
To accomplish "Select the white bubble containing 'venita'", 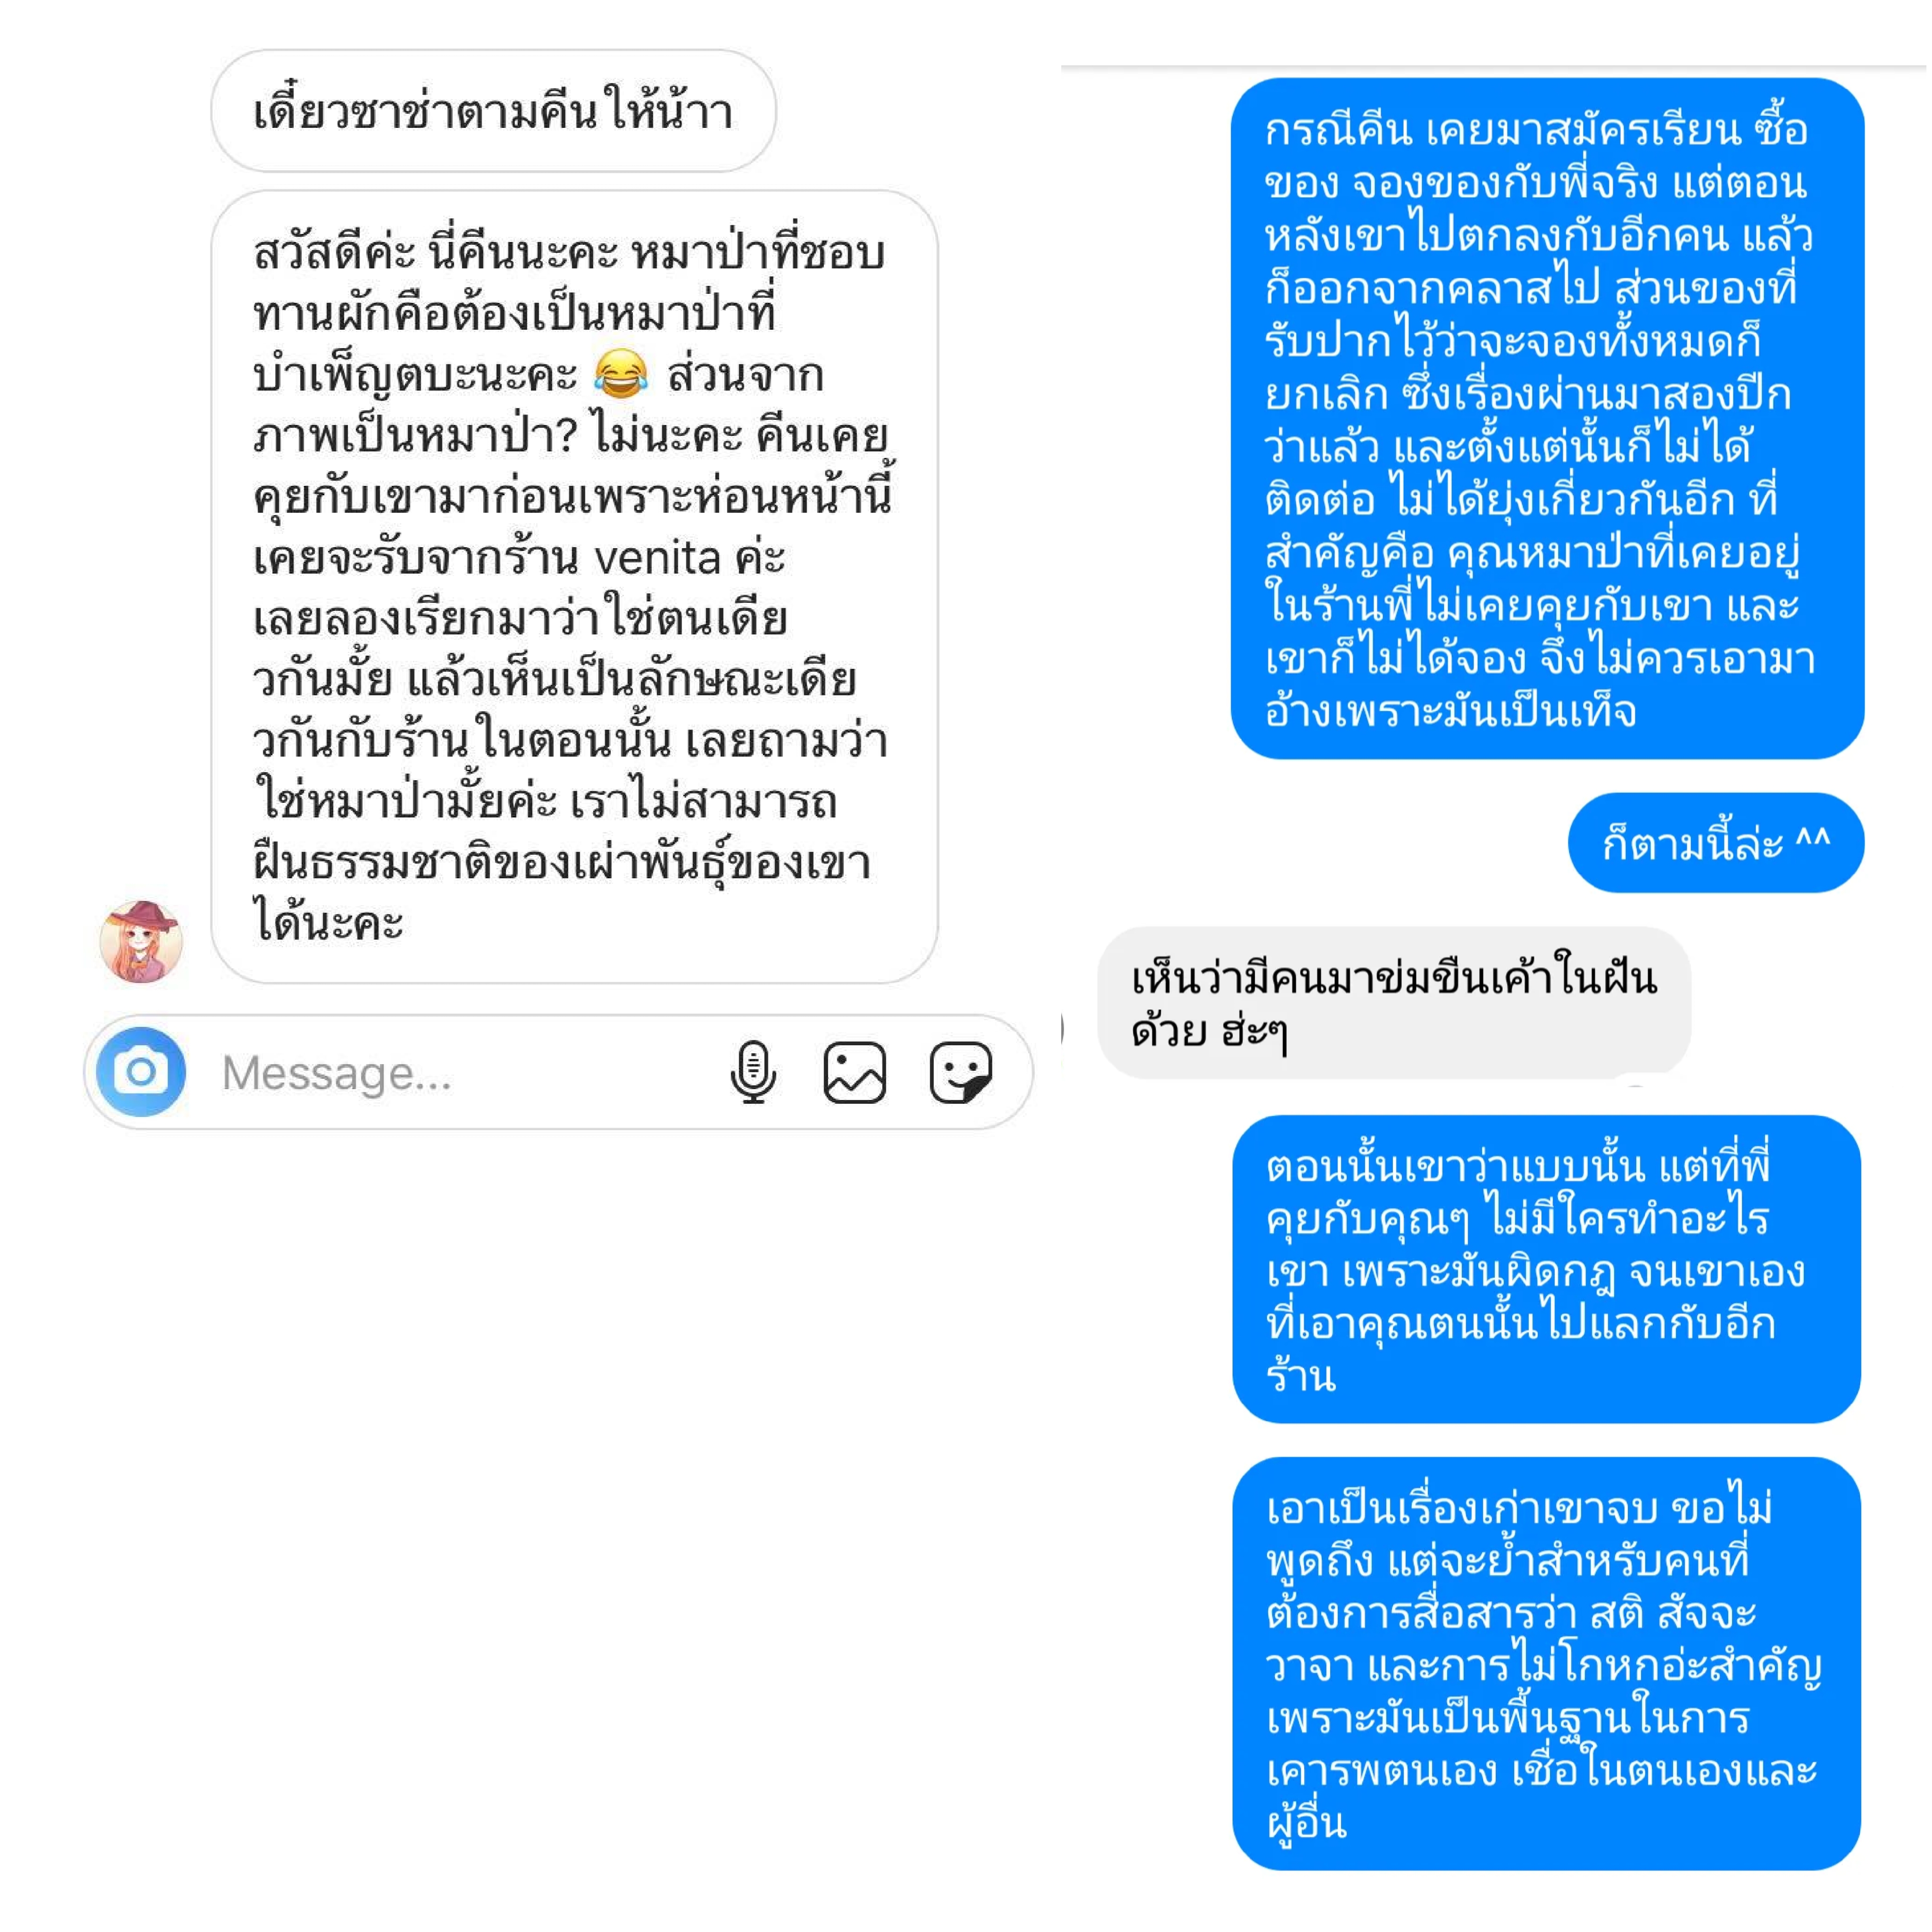I will 575,587.
